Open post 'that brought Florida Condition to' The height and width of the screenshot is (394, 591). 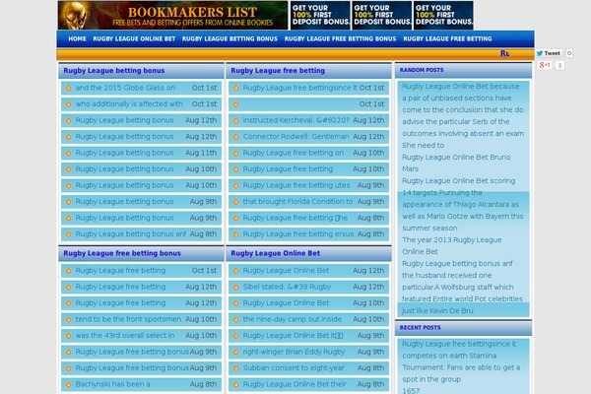click(297, 202)
